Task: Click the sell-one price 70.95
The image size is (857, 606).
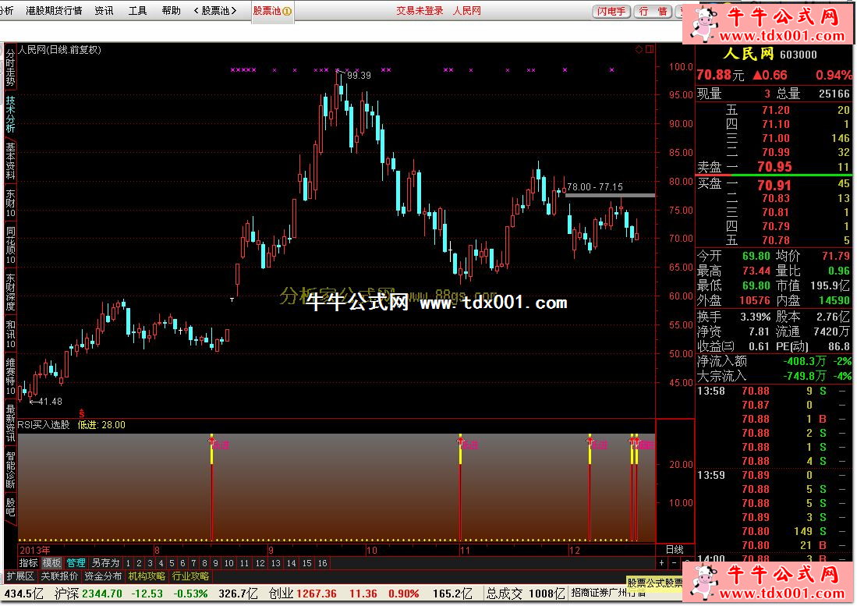Action: pyautogui.click(x=774, y=167)
